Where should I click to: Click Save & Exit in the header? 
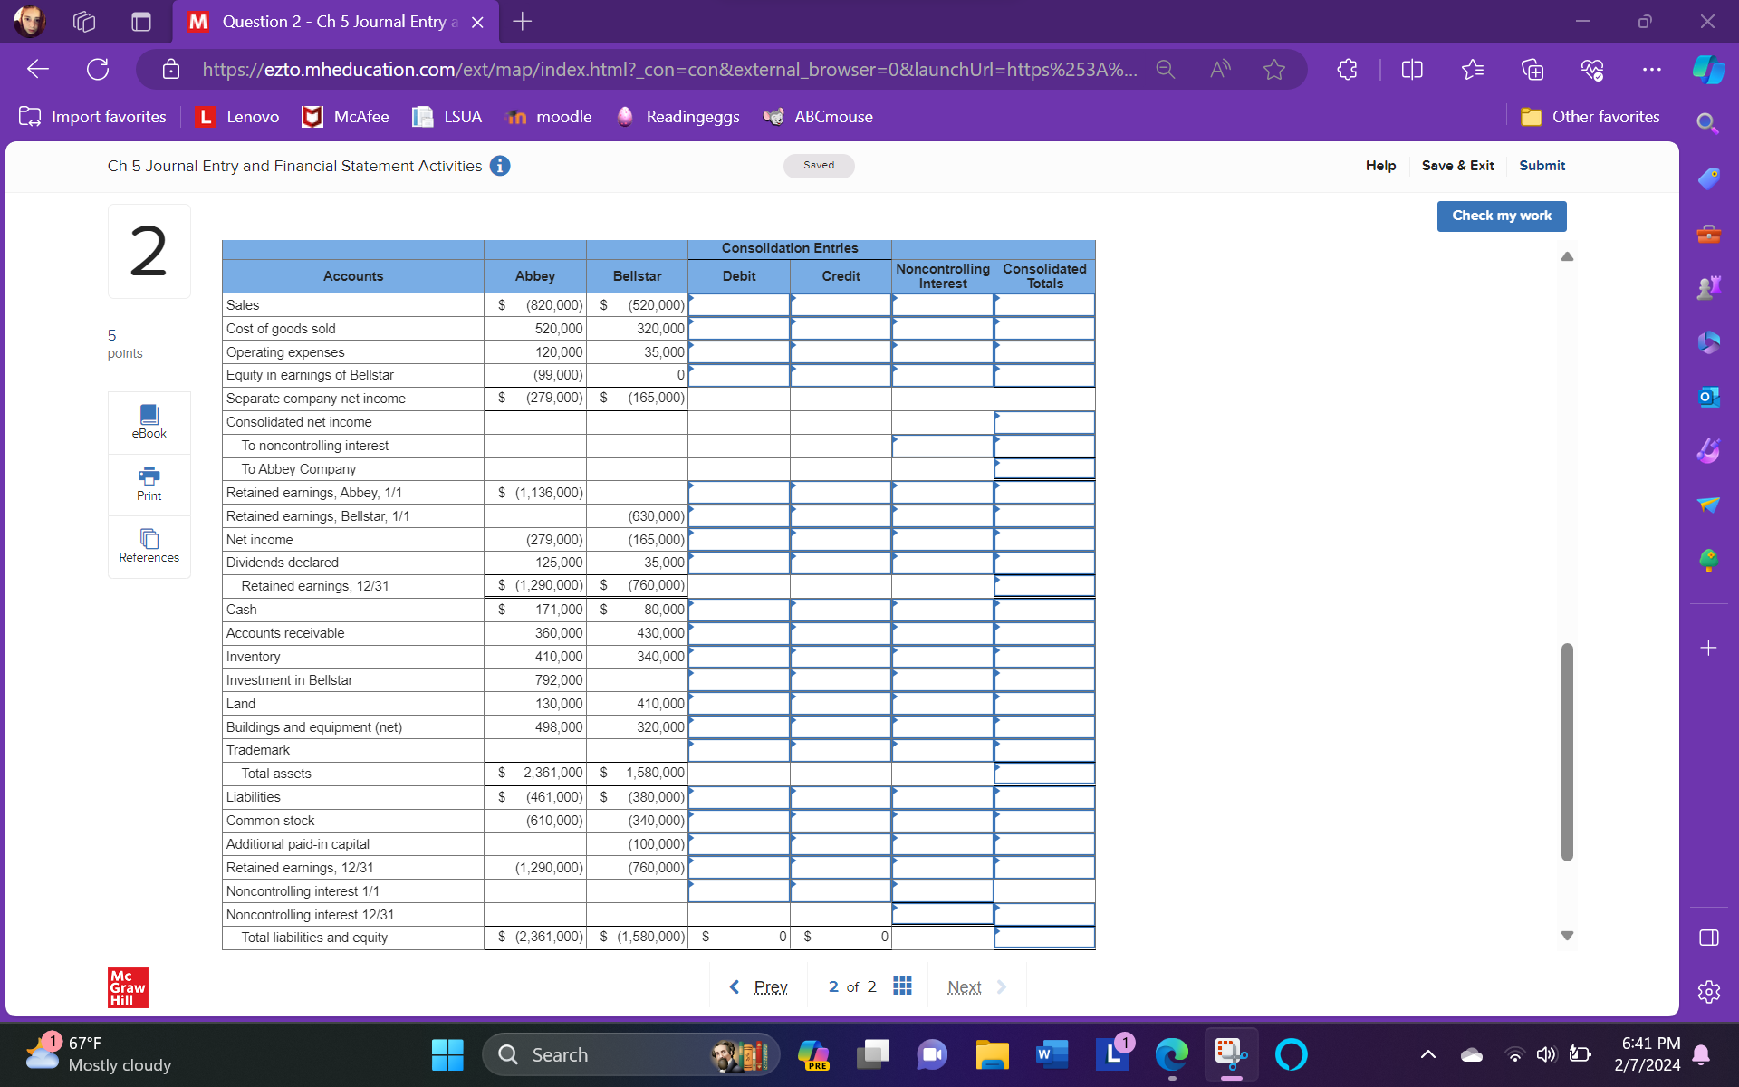click(x=1457, y=166)
